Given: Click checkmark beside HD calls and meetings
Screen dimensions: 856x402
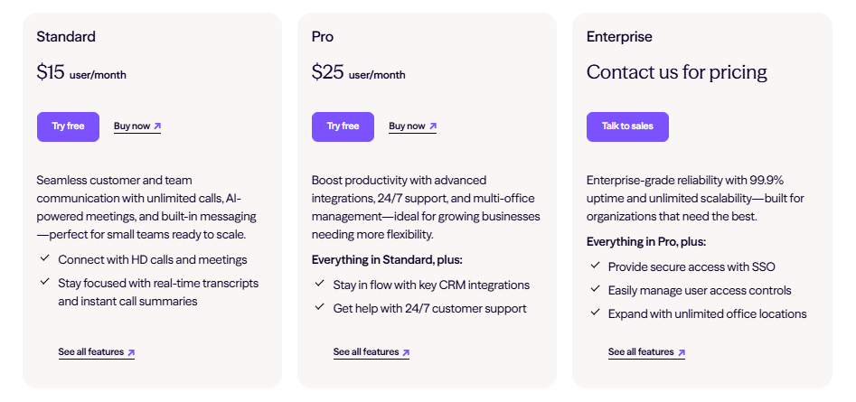Looking at the screenshot, I should pyautogui.click(x=45, y=258).
